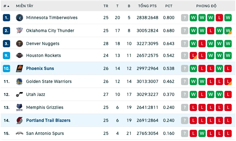Select the Memphis Grizzlies logo

click(20, 107)
